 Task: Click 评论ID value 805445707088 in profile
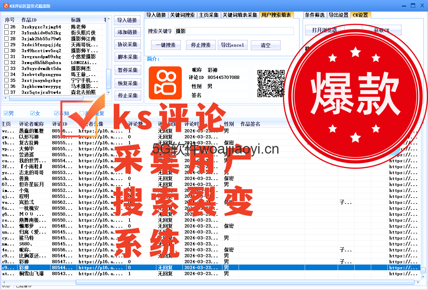click(x=224, y=77)
